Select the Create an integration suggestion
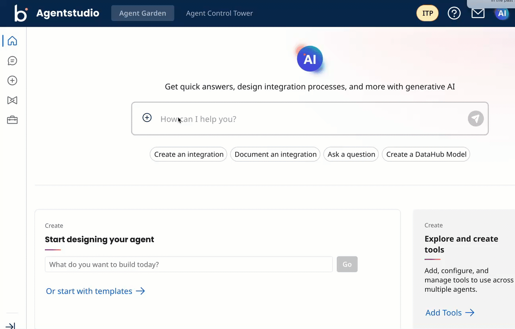 188,154
